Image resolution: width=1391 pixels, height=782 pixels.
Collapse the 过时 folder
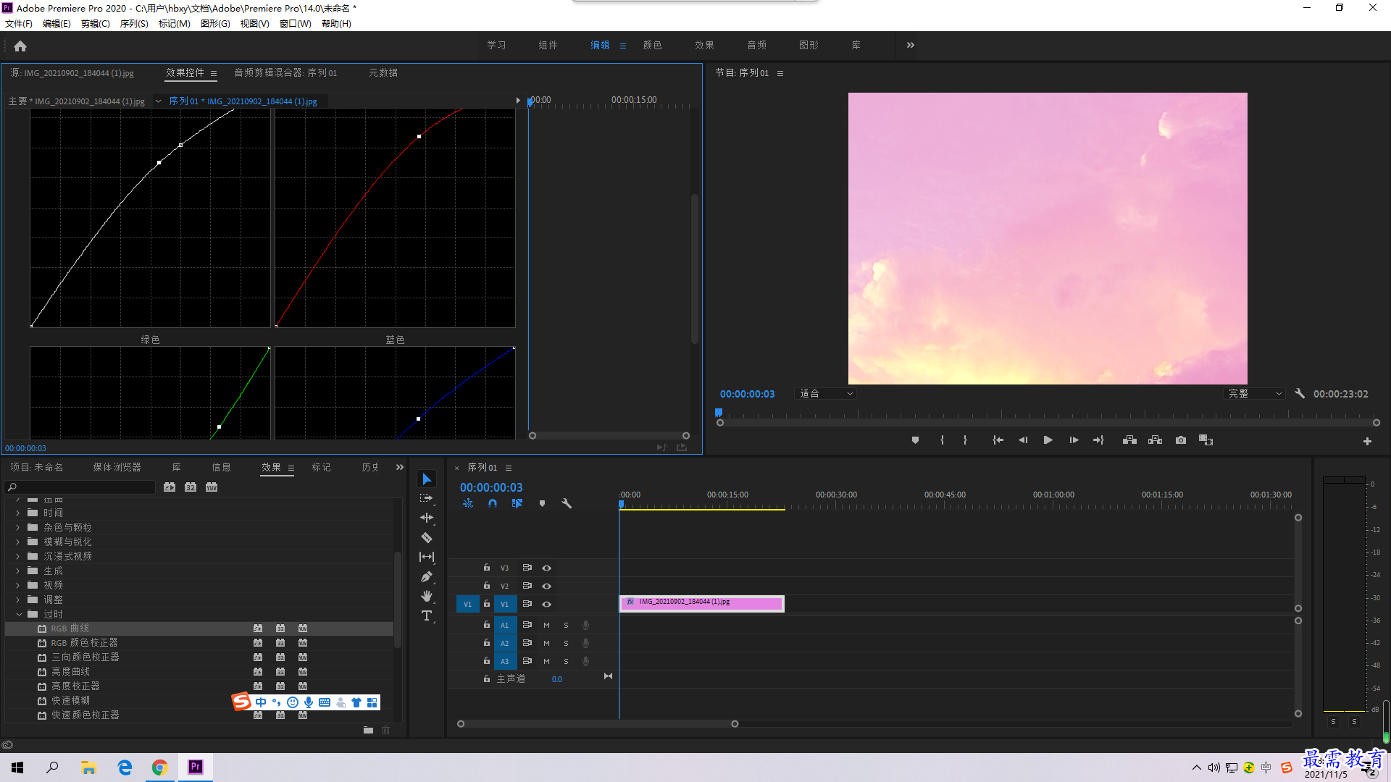coord(19,614)
